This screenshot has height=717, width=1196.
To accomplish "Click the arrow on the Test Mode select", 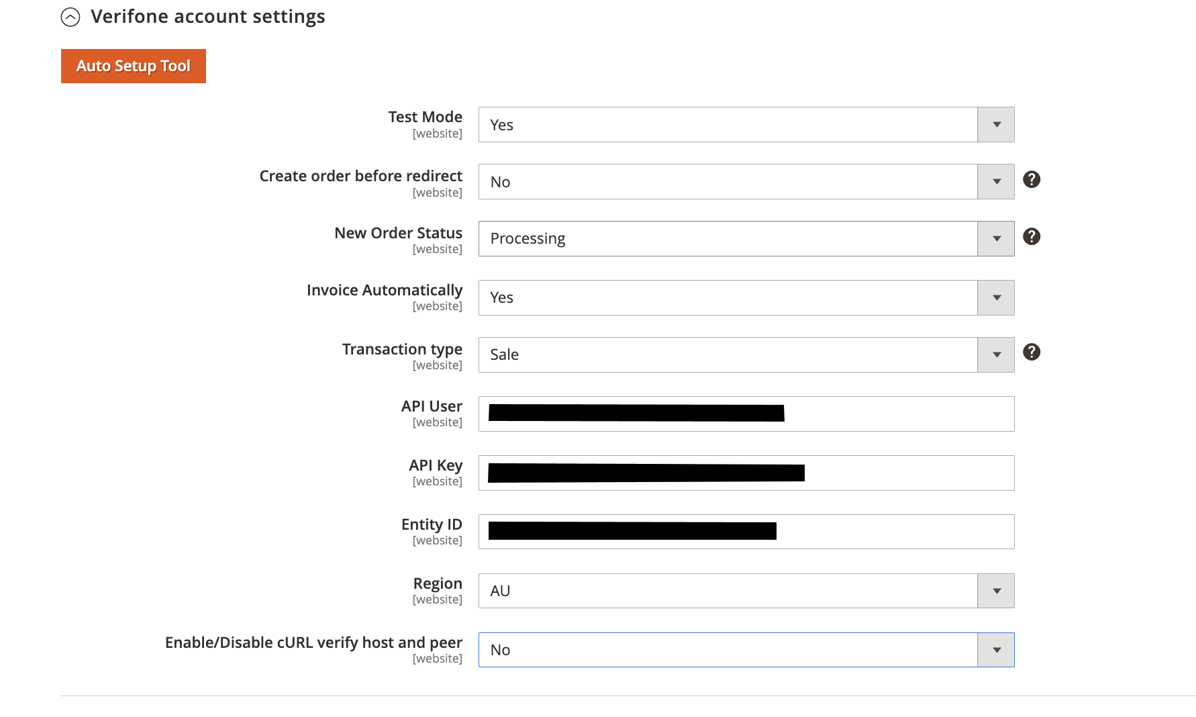I will [996, 125].
